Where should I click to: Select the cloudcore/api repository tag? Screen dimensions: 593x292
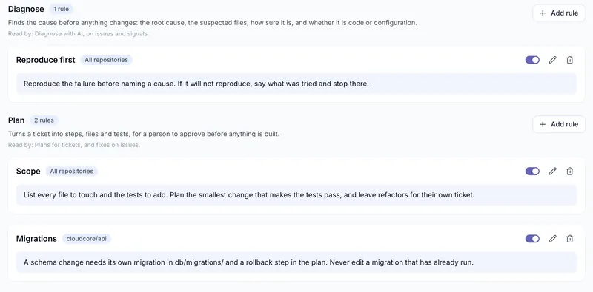pyautogui.click(x=87, y=239)
